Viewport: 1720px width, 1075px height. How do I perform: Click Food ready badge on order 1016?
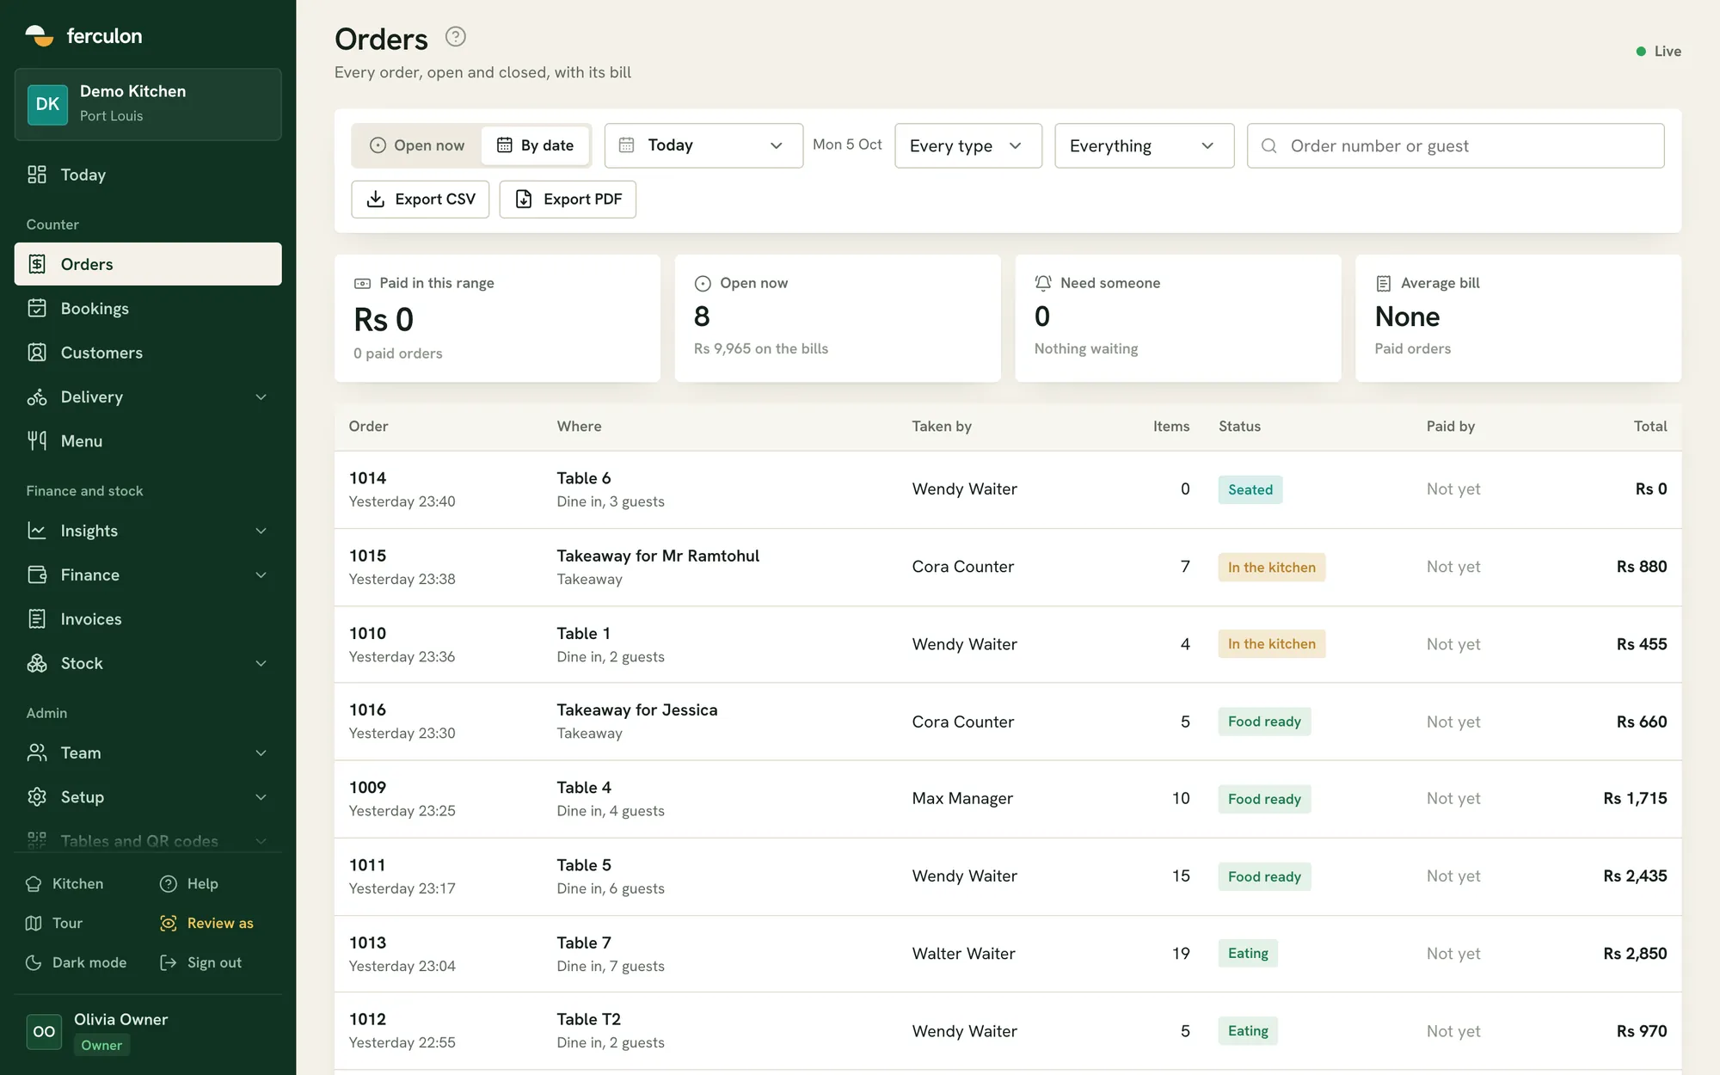coord(1264,722)
